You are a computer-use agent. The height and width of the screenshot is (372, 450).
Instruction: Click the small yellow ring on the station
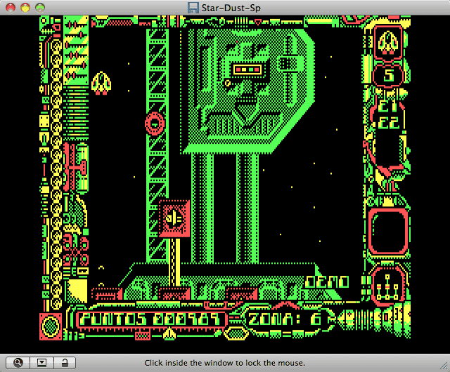point(228,84)
